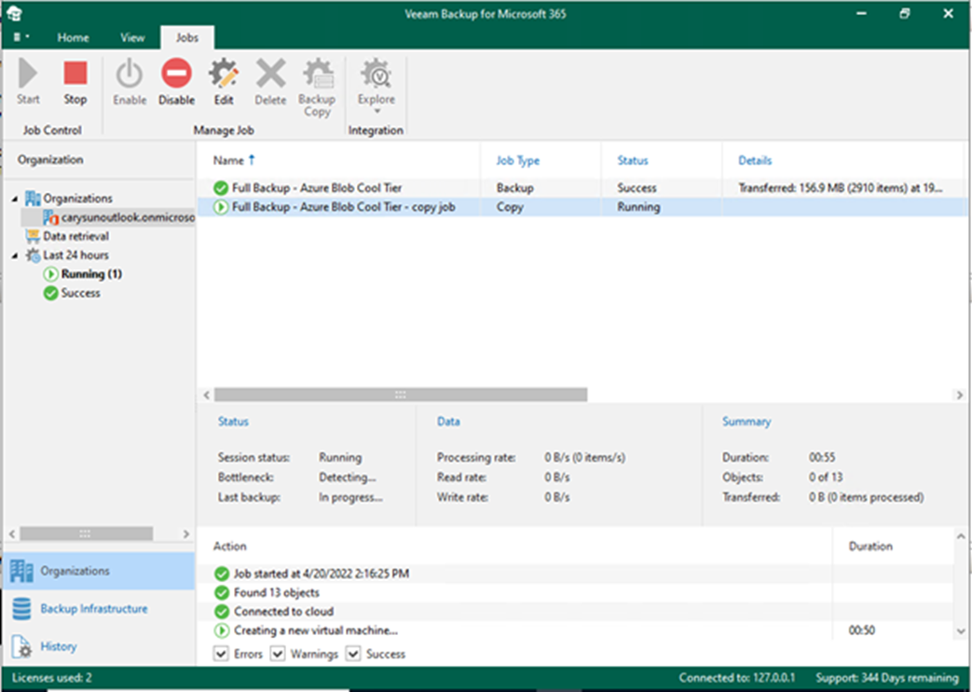Select the Running (1) tree filter
Screen dimensions: 972x692
(x=91, y=273)
